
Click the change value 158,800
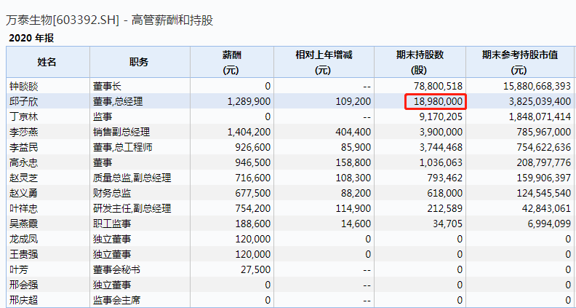pos(353,162)
